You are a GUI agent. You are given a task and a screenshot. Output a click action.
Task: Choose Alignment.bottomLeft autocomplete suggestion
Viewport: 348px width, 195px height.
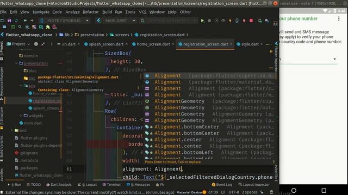(x=209, y=152)
